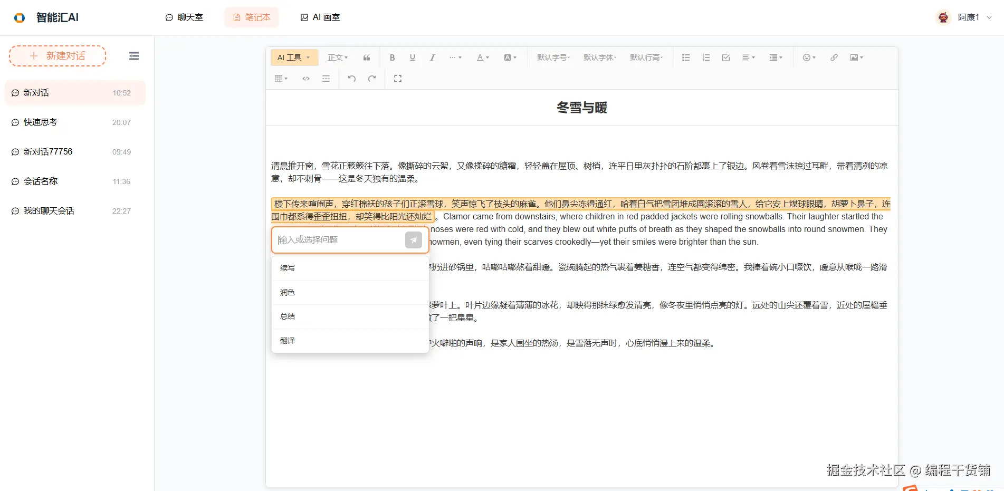1004x491 pixels.
Task: Redo the last undone edit
Action: pyautogui.click(x=372, y=78)
